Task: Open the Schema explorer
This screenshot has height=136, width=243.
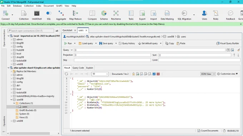Action: (104, 15)
